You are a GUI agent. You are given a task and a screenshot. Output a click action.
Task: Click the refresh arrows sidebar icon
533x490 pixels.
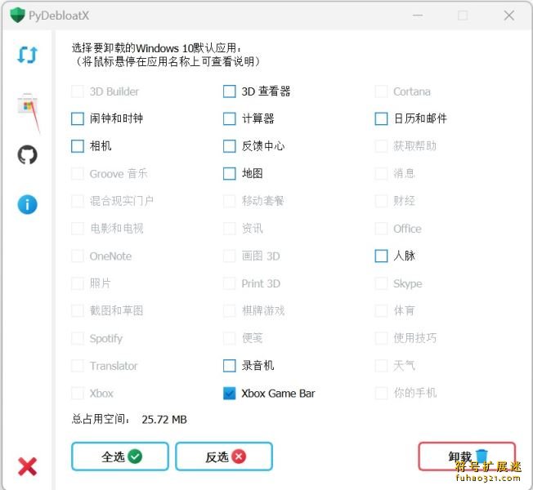(x=27, y=55)
